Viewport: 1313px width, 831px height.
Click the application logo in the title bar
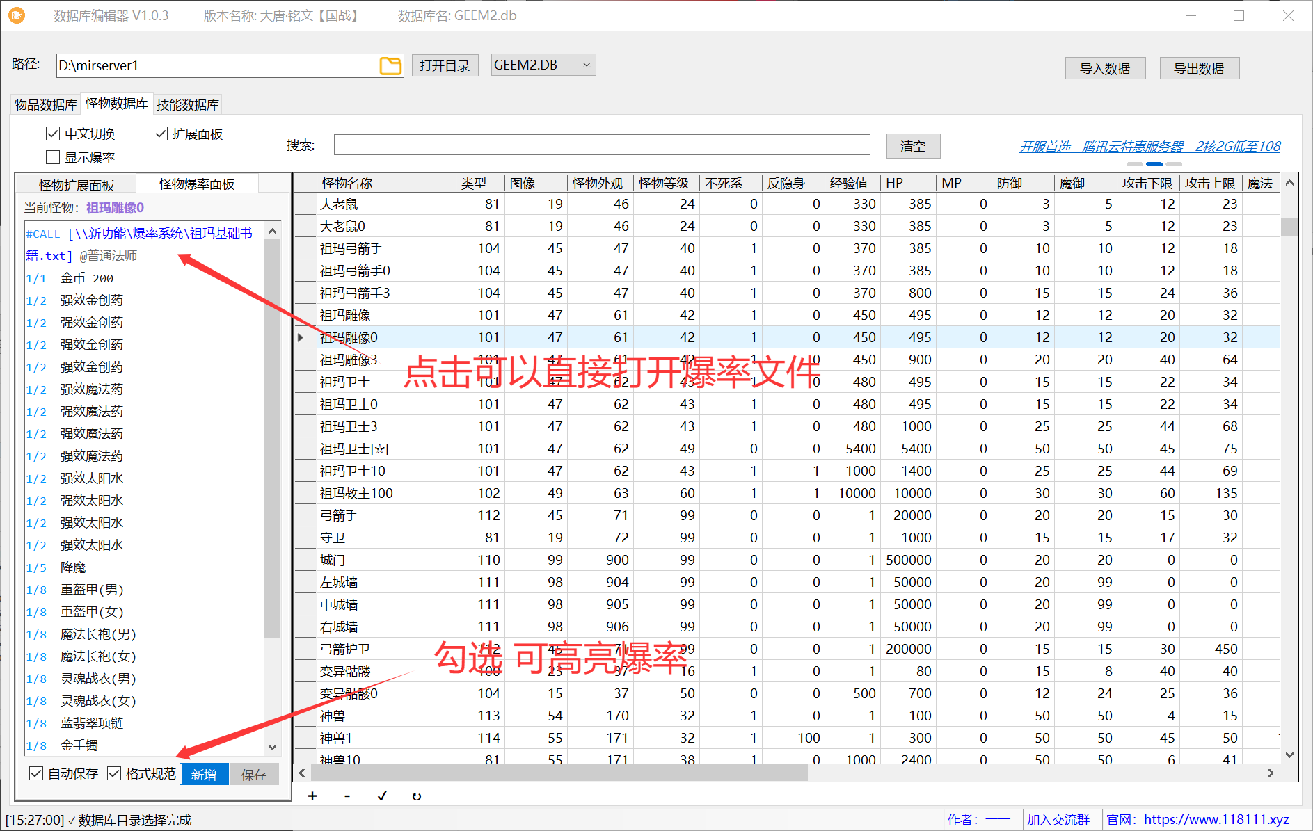16,15
